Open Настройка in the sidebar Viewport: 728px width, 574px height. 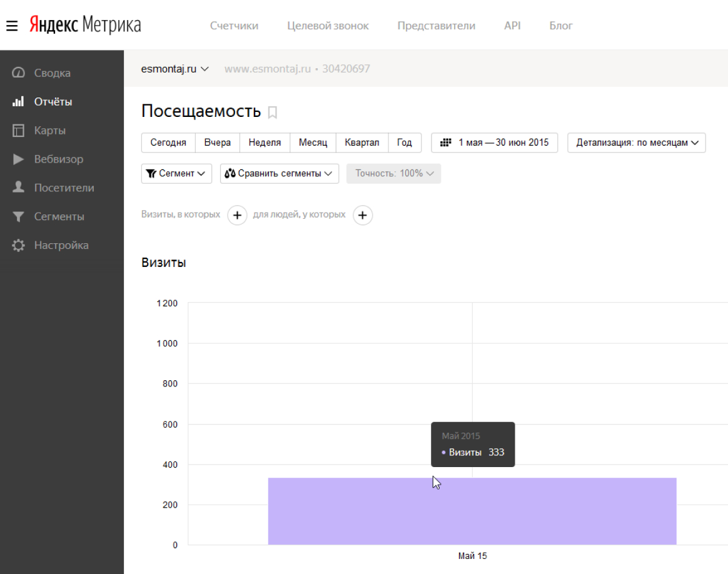[x=62, y=245]
